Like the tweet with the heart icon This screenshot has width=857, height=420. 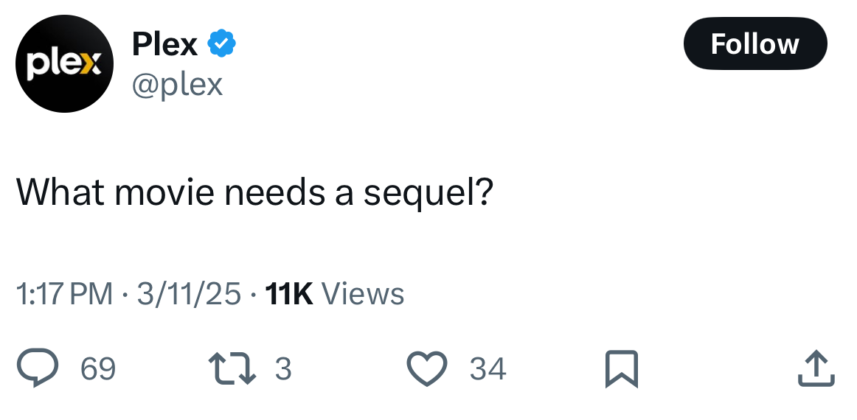click(428, 368)
